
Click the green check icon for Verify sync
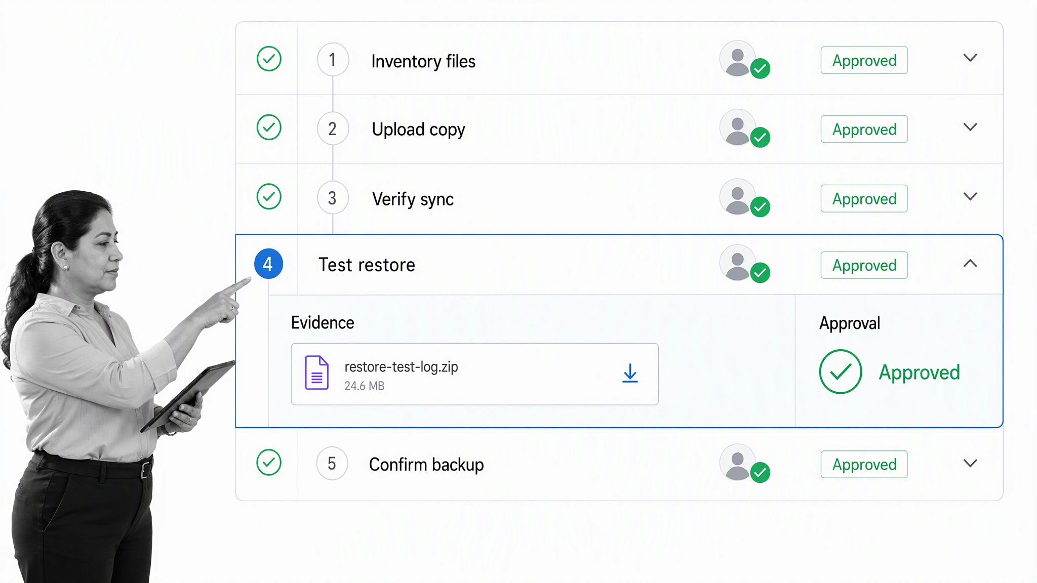(x=269, y=197)
